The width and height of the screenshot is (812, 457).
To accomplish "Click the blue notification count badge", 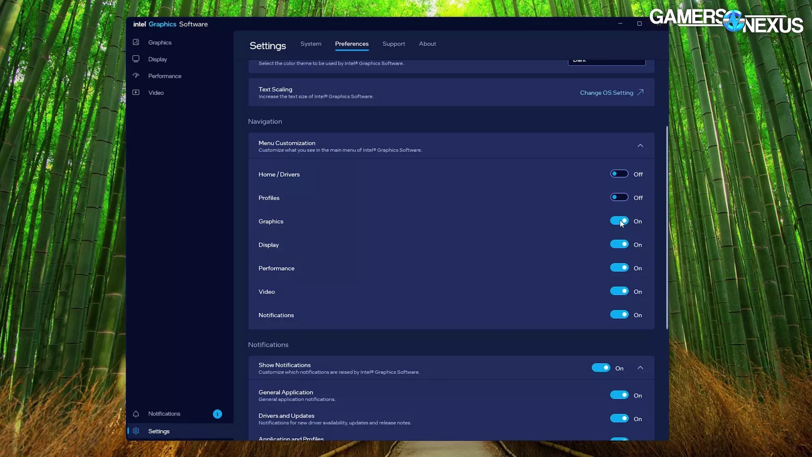I will coord(217,414).
